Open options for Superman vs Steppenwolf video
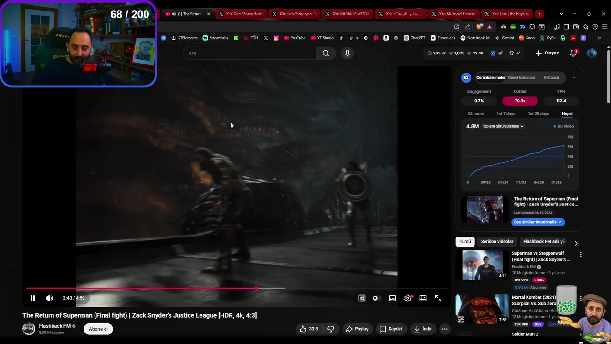 pos(581,255)
